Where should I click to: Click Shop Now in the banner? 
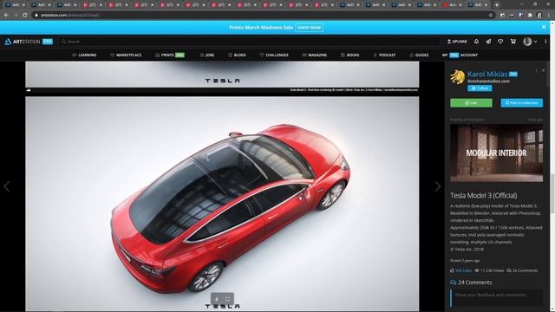coord(309,27)
